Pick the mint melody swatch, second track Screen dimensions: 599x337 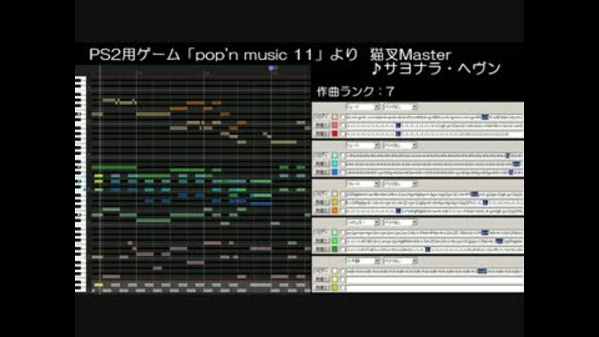(335, 155)
